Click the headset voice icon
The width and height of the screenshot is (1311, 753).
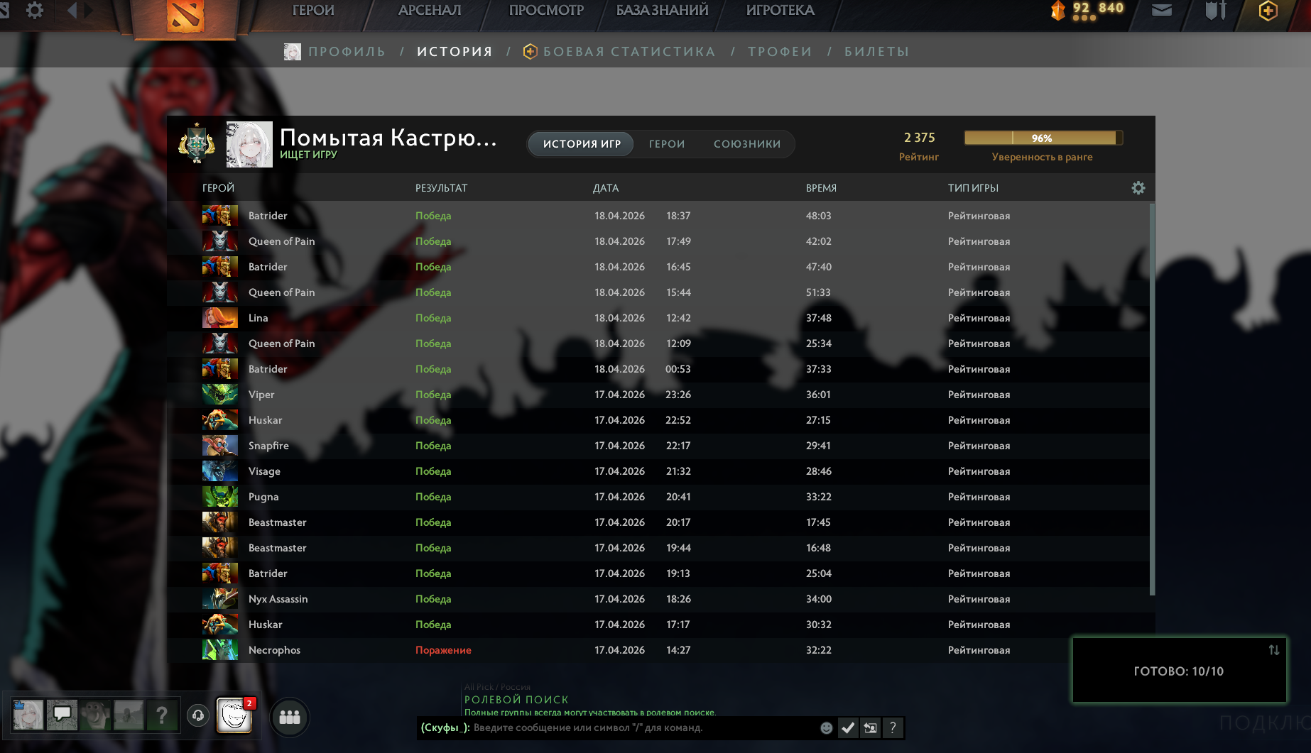click(x=198, y=715)
